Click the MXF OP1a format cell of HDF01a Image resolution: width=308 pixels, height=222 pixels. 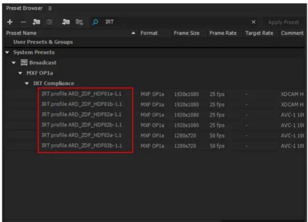[x=152, y=94]
